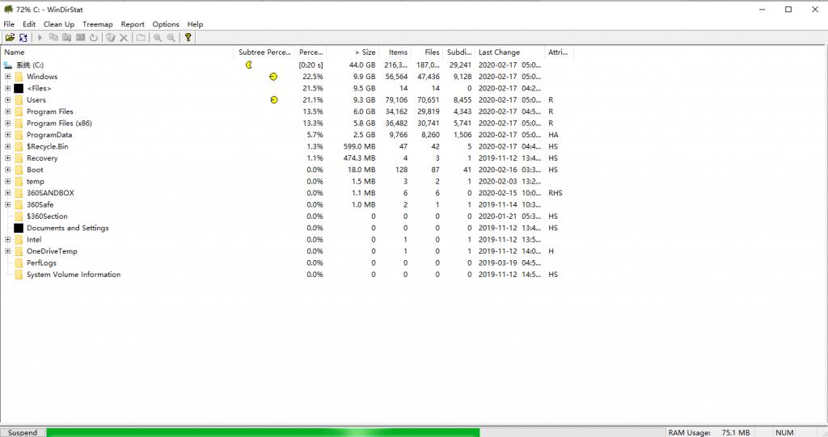The width and height of the screenshot is (828, 437).
Task: Click the Select Parent folder toolbar icon
Action: (x=141, y=37)
